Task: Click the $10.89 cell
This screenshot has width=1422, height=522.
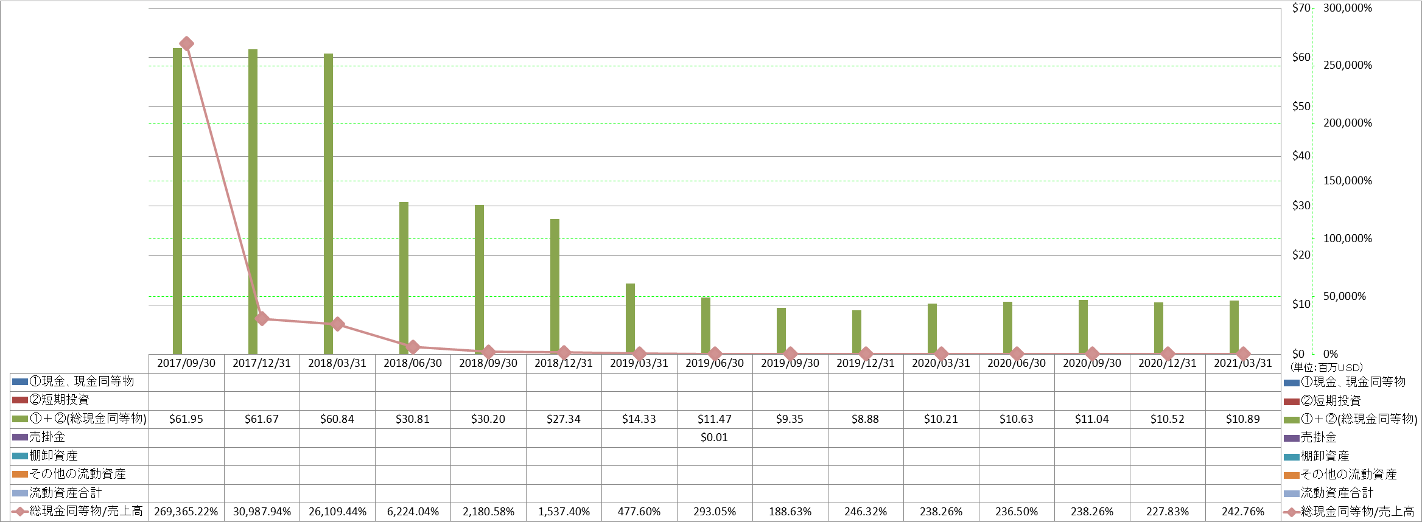Action: click(x=1243, y=419)
